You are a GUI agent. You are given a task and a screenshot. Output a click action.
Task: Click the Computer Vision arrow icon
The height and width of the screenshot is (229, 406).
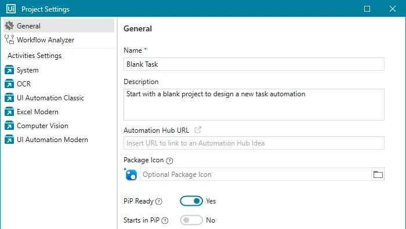pos(9,126)
